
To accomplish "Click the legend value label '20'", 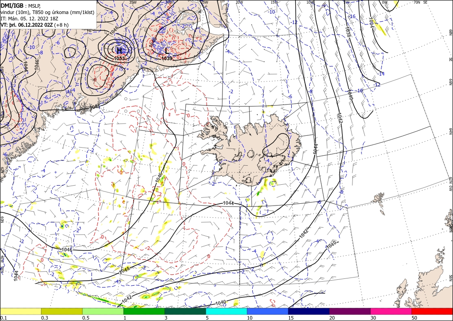I will point(332,318).
